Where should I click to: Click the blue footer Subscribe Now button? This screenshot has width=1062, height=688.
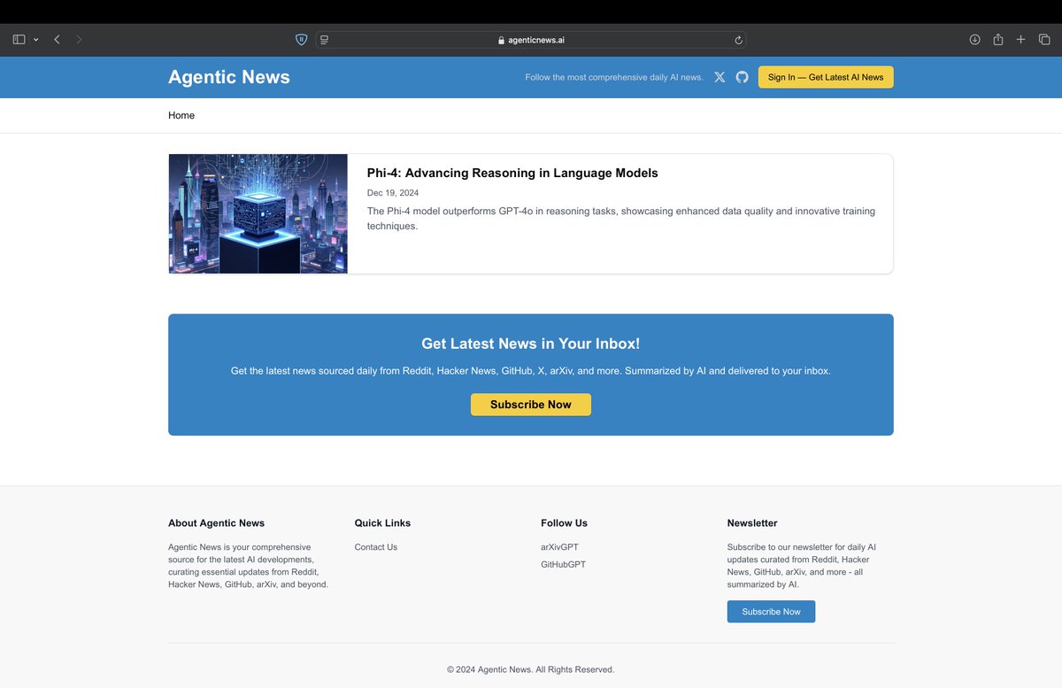click(x=771, y=612)
